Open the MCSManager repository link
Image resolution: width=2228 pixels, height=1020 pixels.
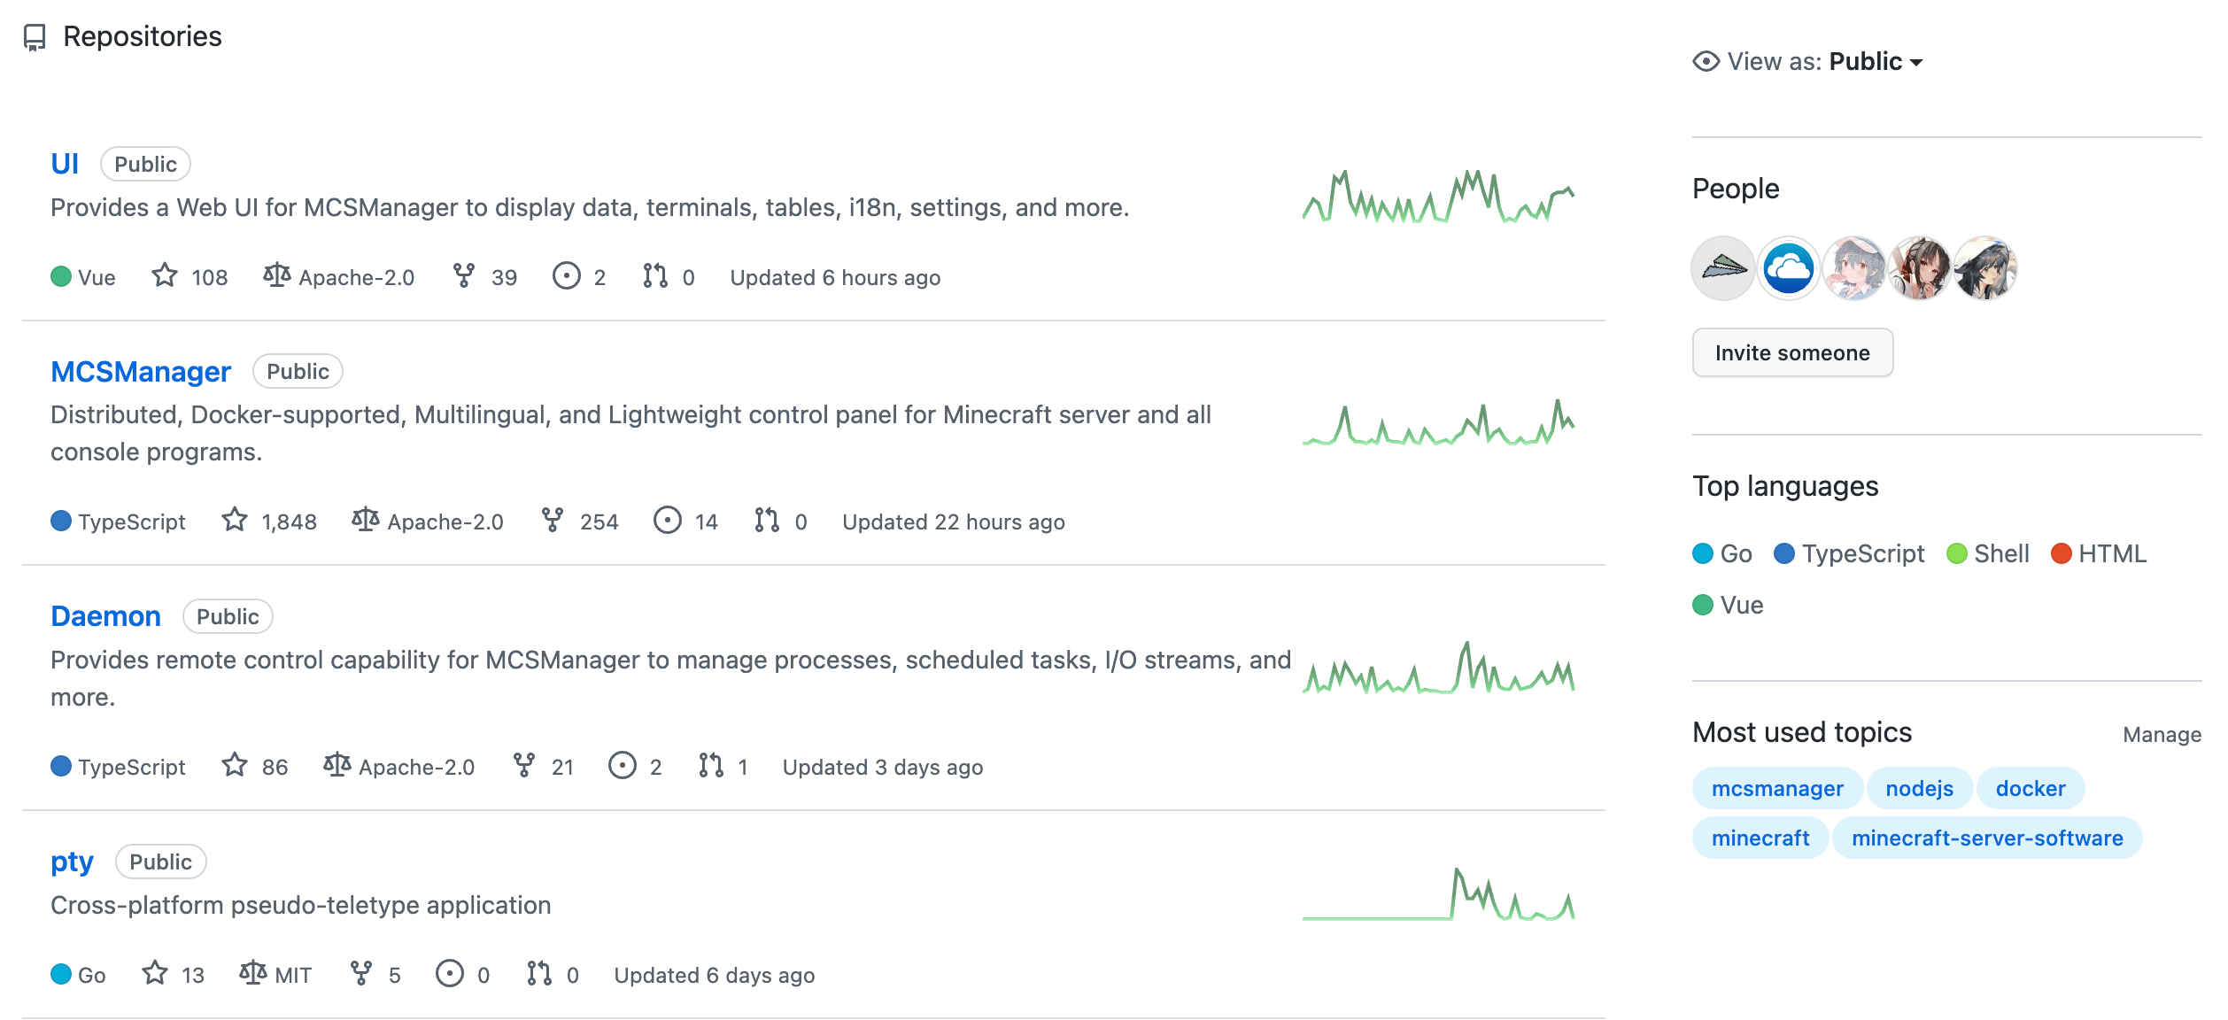point(141,372)
